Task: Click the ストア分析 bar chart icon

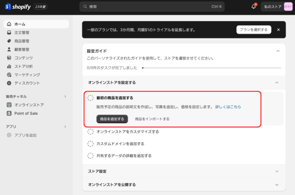Action: 9,66
